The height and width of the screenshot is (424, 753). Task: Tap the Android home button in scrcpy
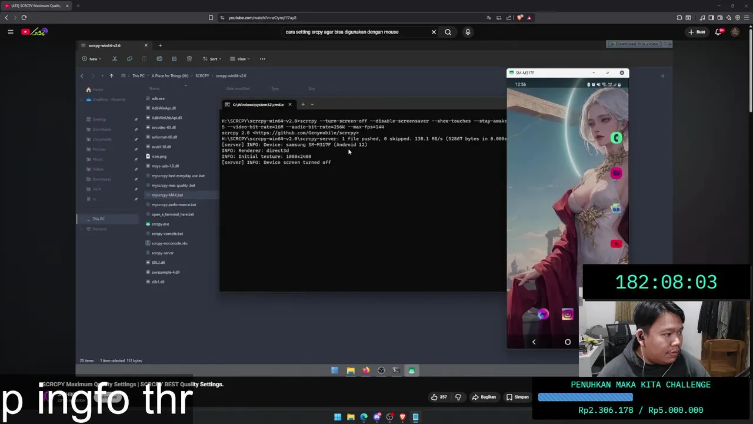pyautogui.click(x=568, y=342)
